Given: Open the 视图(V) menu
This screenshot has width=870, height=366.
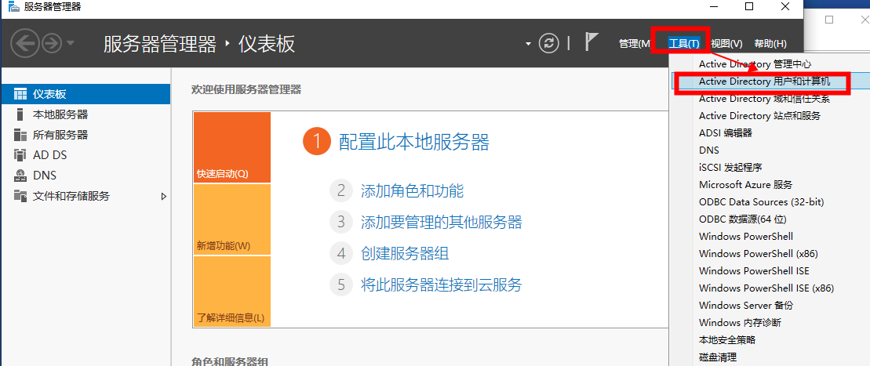Looking at the screenshot, I should pyautogui.click(x=727, y=44).
